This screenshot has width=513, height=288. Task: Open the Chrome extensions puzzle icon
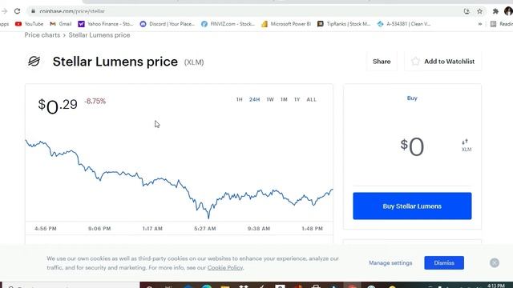[495, 11]
